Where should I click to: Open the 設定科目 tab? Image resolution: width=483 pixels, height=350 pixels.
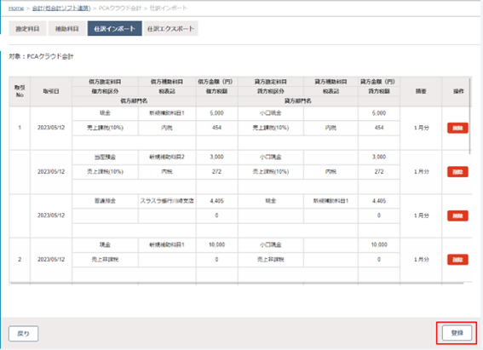coord(27,29)
